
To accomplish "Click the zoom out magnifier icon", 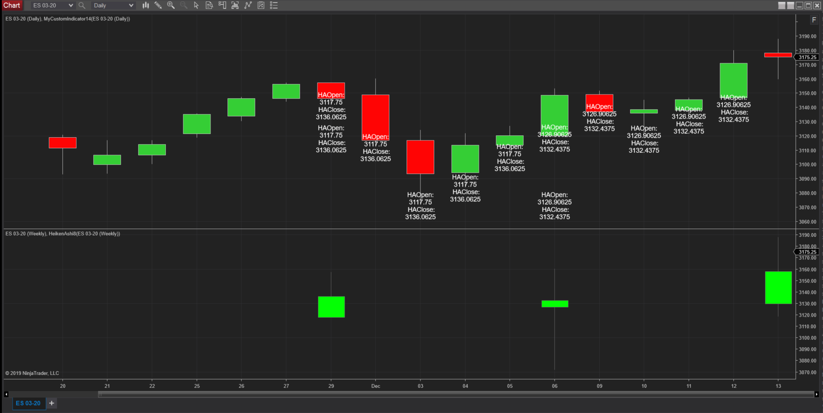I will (x=183, y=6).
